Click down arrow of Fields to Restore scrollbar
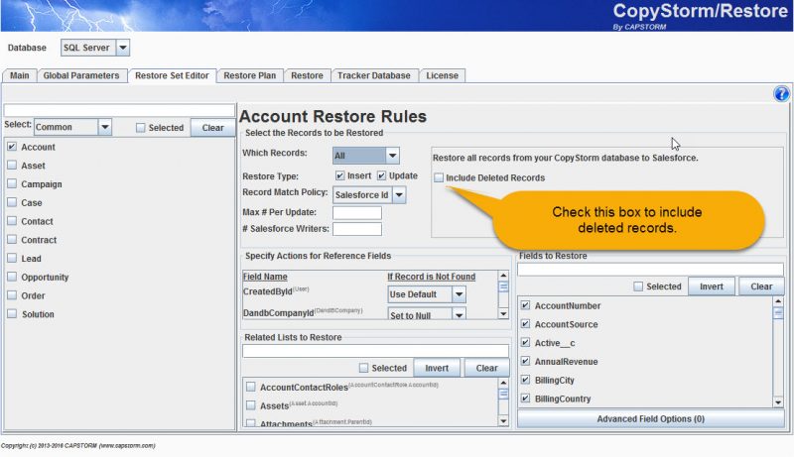 778,402
